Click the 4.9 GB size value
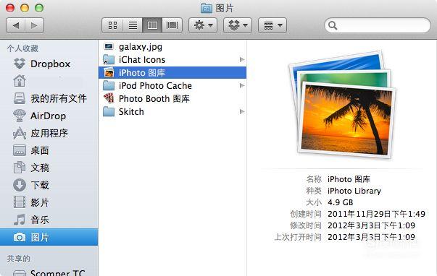This screenshot has width=437, height=276. [341, 202]
